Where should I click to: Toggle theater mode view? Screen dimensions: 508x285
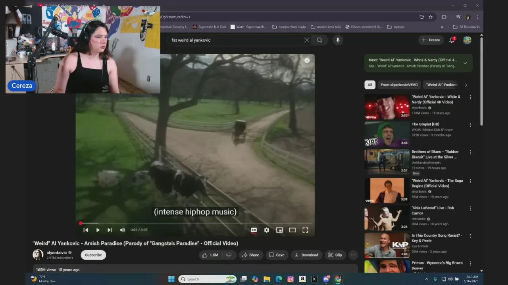coord(292,230)
